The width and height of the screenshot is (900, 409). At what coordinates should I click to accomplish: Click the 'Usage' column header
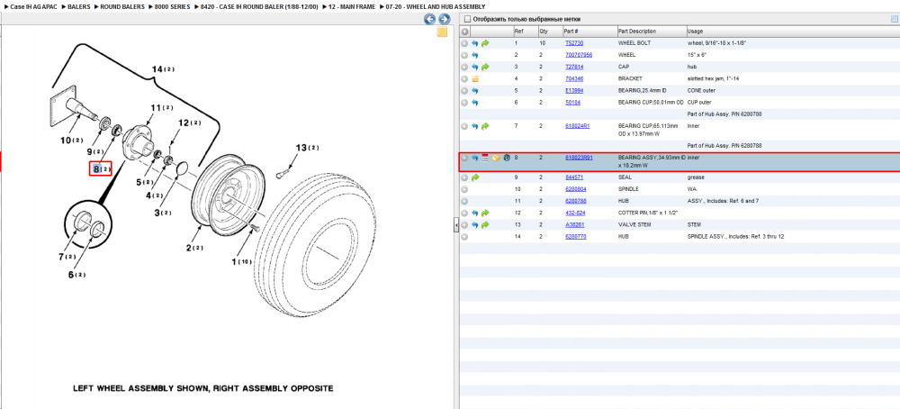point(793,31)
